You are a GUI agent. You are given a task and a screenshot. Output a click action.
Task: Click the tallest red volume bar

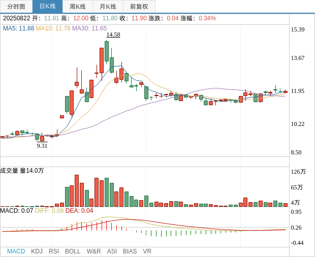click(x=77, y=191)
